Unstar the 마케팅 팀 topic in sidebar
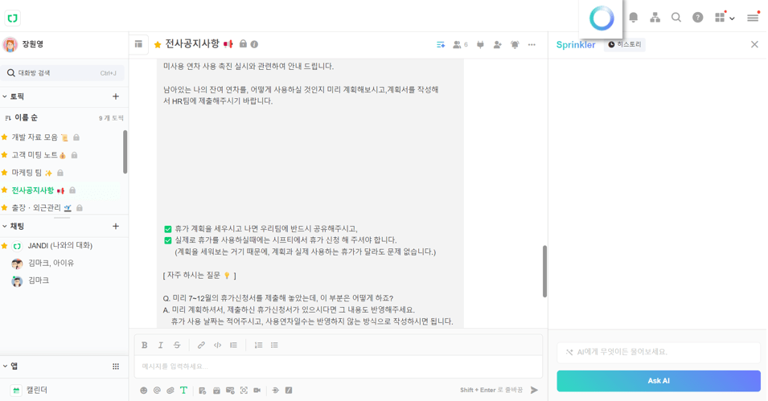Image resolution: width=768 pixels, height=401 pixels. (x=5, y=173)
